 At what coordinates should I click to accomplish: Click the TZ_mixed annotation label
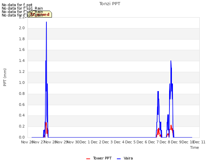click(40, 14)
